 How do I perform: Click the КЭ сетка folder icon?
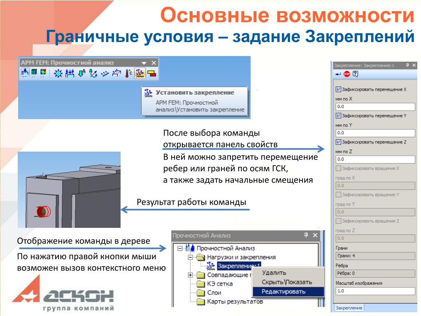point(200,284)
